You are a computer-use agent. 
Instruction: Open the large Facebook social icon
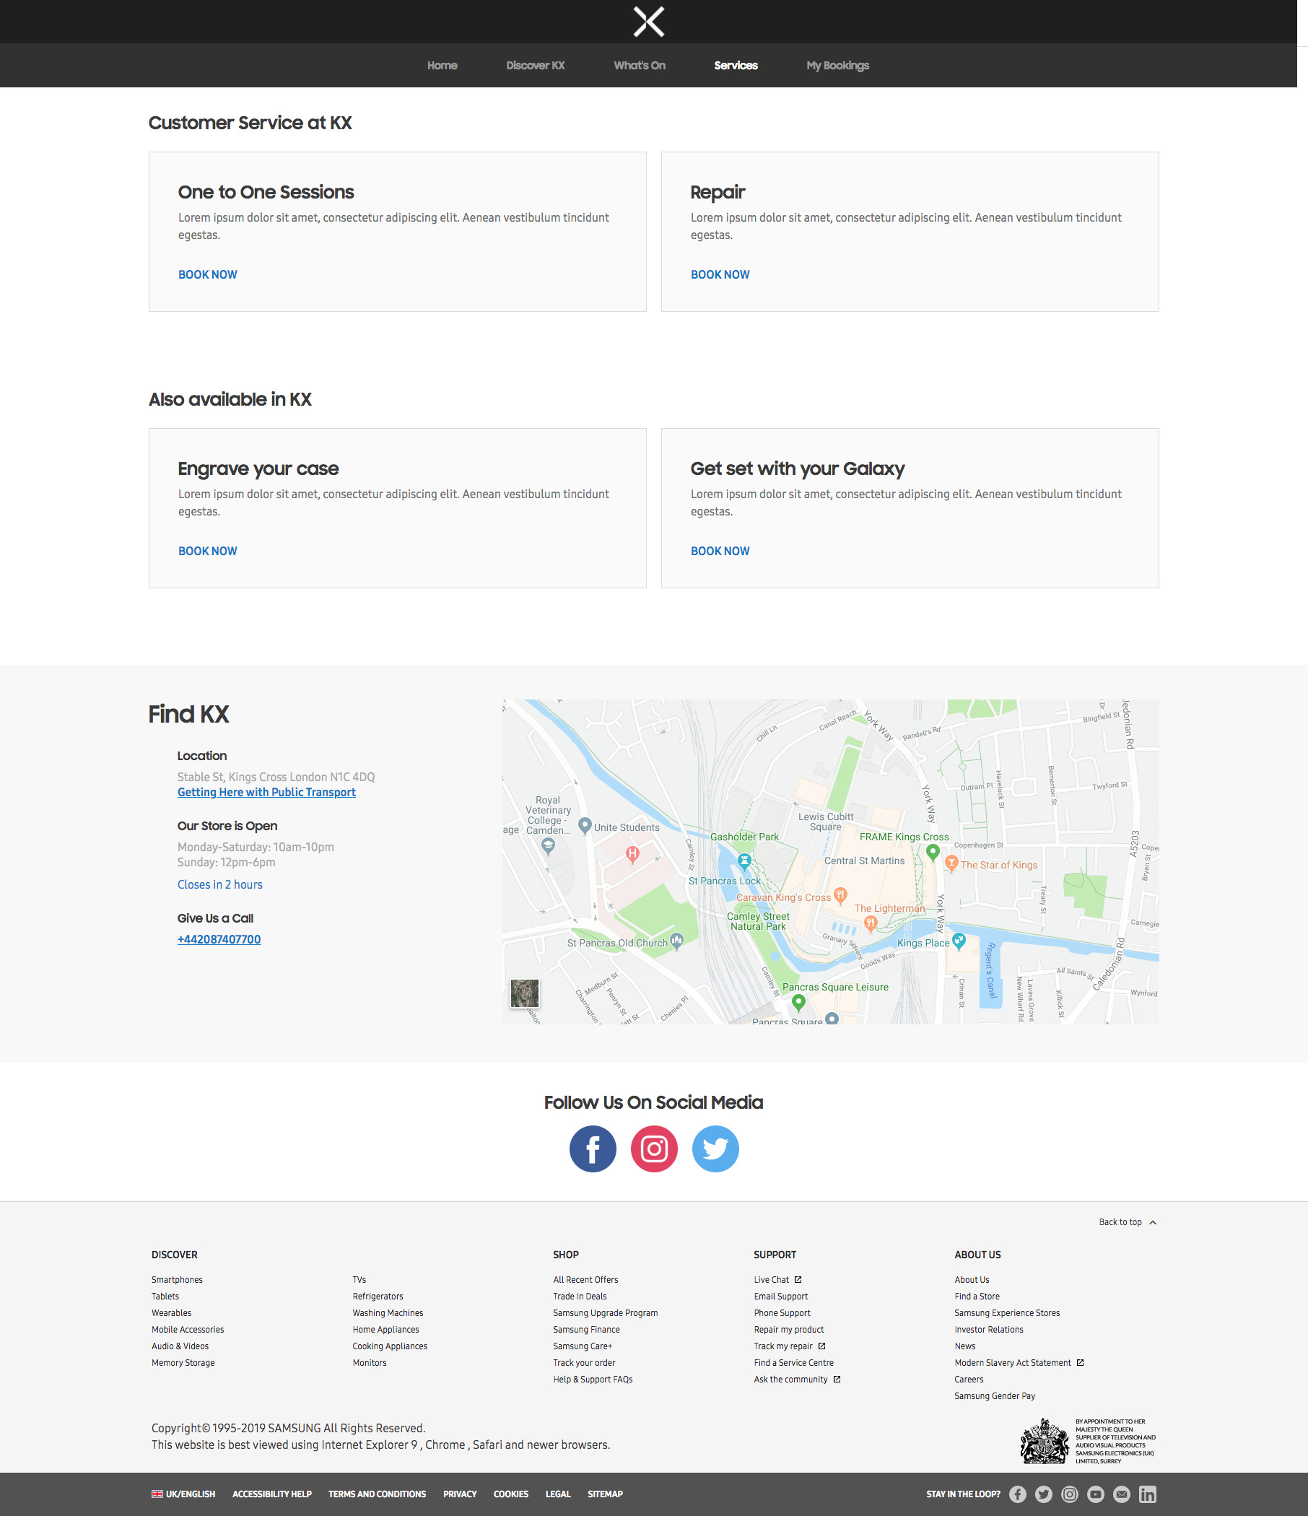coord(593,1149)
